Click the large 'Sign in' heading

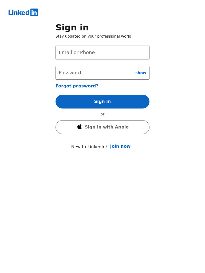tap(72, 27)
